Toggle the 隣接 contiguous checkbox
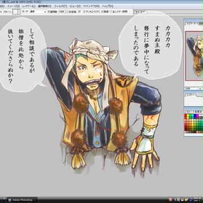This screenshot has width=203, height=203. point(102,12)
